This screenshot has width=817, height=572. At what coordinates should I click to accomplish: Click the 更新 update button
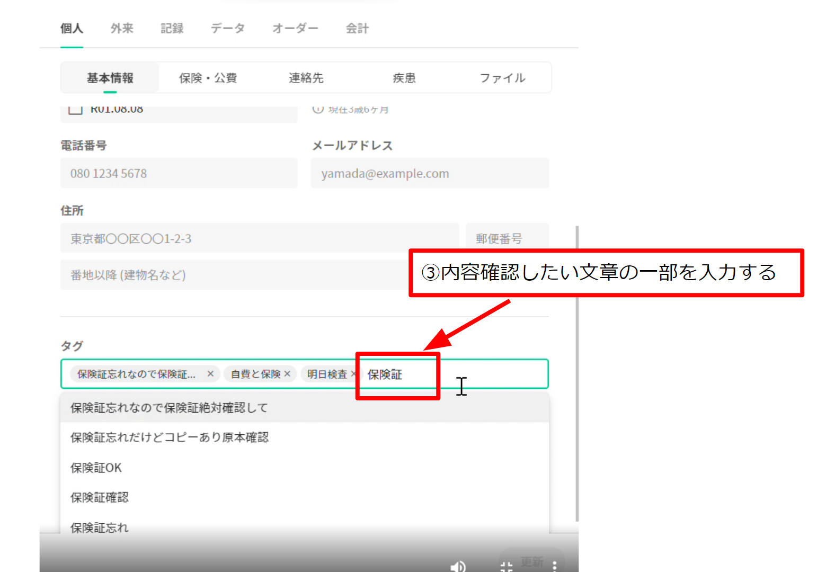pyautogui.click(x=532, y=561)
